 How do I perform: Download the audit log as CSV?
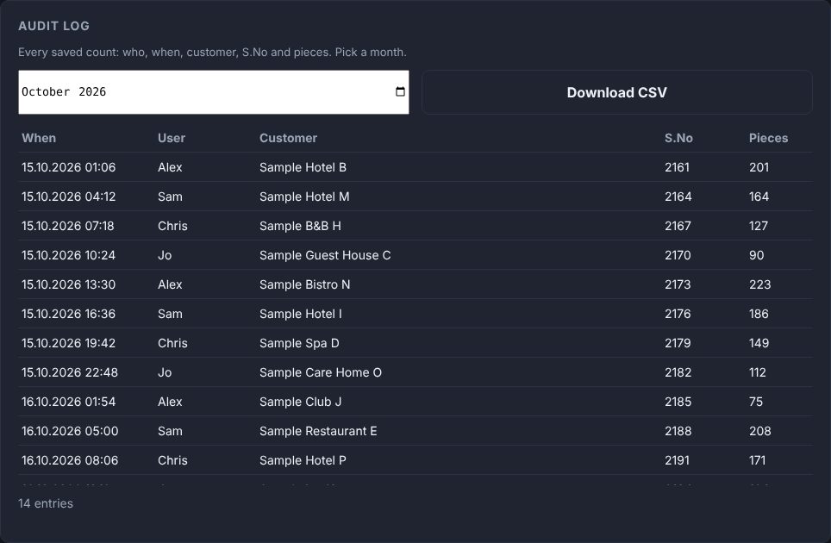pos(617,92)
